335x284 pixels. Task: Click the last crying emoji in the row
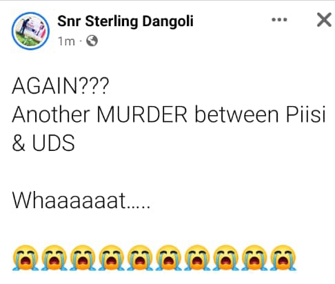pos(283,257)
